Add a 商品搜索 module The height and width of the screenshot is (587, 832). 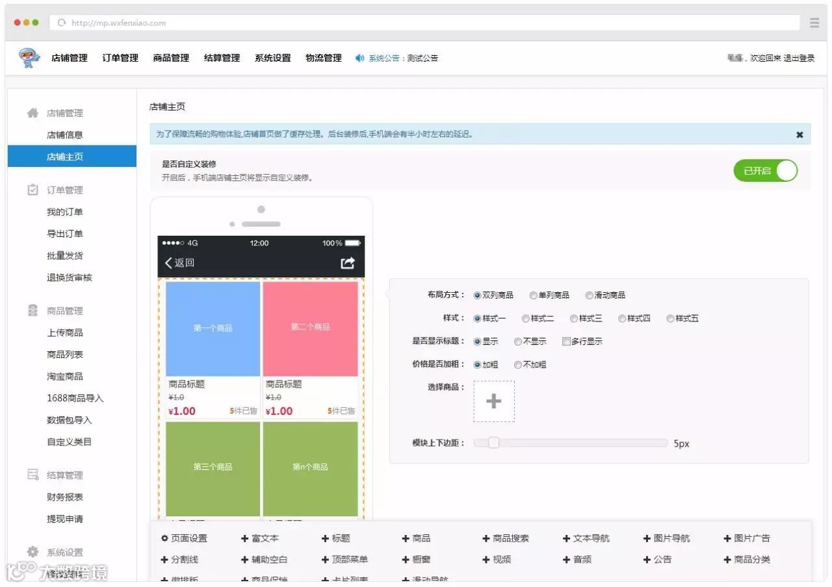tap(506, 538)
